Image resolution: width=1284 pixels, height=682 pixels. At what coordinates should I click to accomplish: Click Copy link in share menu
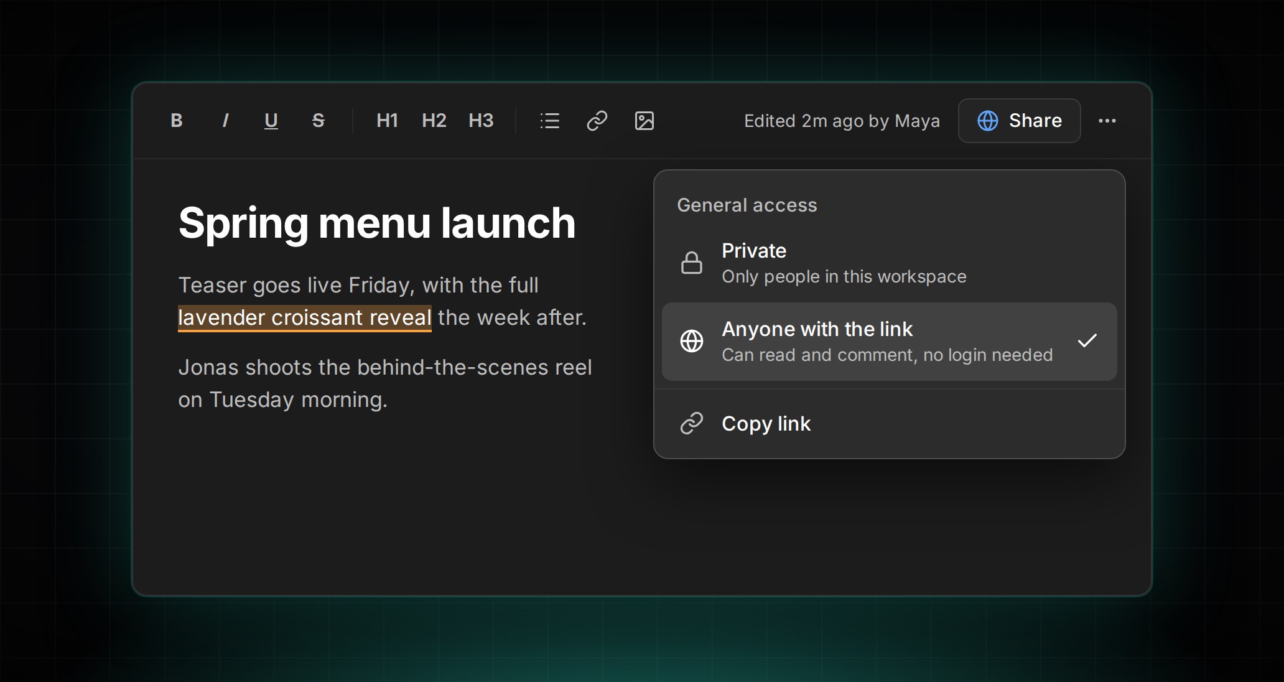click(889, 424)
